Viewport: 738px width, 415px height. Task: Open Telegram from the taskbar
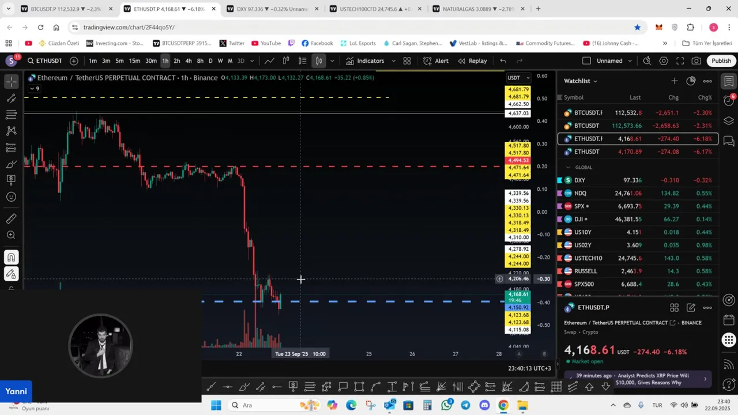coord(465,405)
